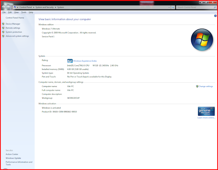Click the Service Pack 1 text
Image resolution: width=218 pixels, height=170 pixels.
48,37
